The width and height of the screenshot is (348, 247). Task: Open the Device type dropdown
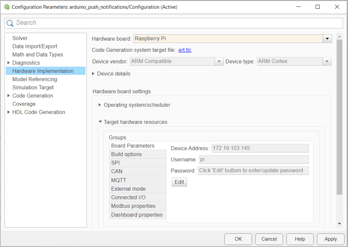(327, 61)
